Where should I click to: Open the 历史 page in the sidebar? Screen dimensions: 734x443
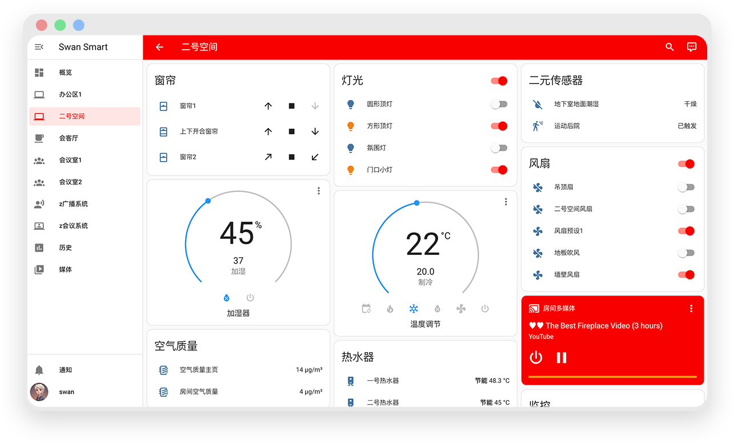(66, 248)
